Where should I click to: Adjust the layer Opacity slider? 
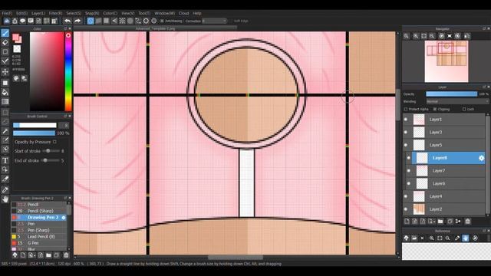pyautogui.click(x=452, y=94)
